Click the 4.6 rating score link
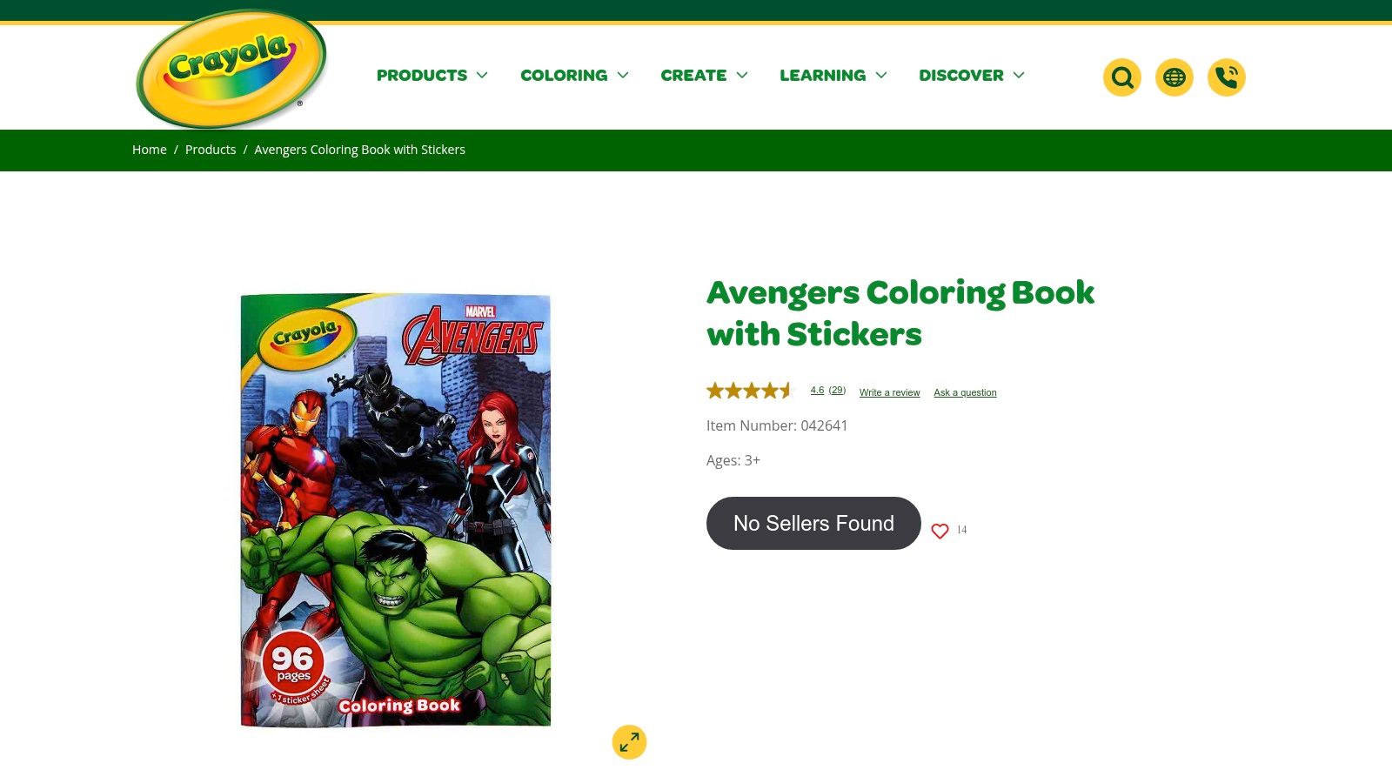Image resolution: width=1392 pixels, height=783 pixels. [x=817, y=390]
